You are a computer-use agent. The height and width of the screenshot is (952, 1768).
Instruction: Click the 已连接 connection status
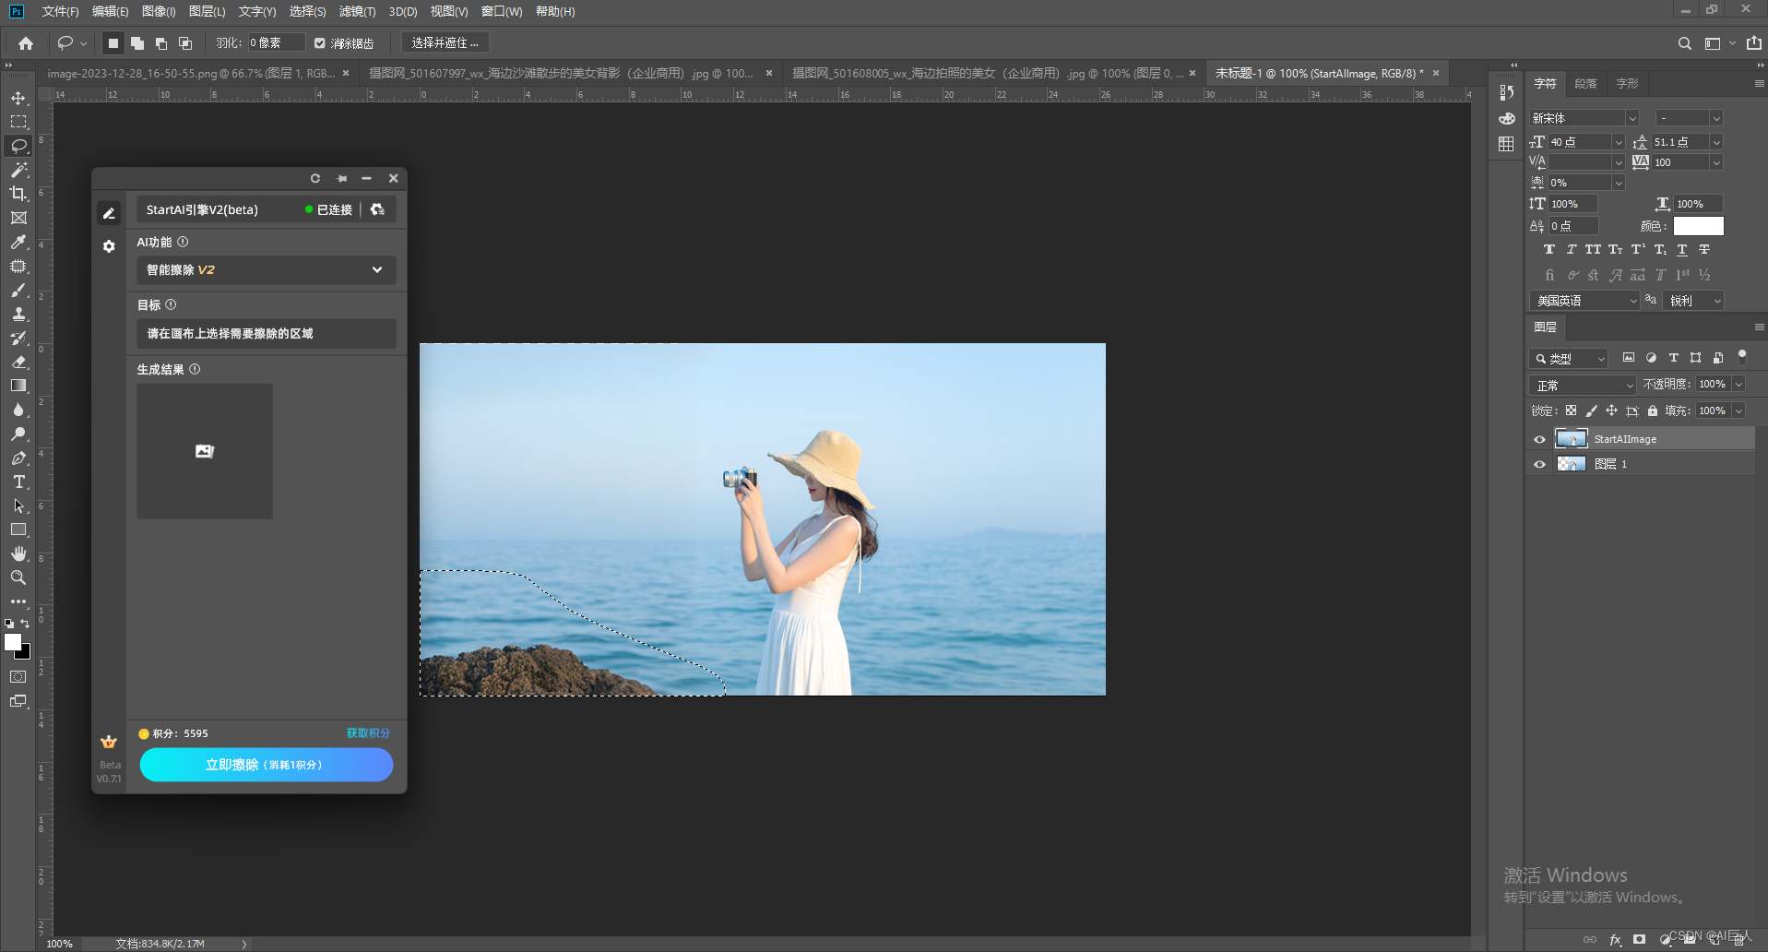328,209
